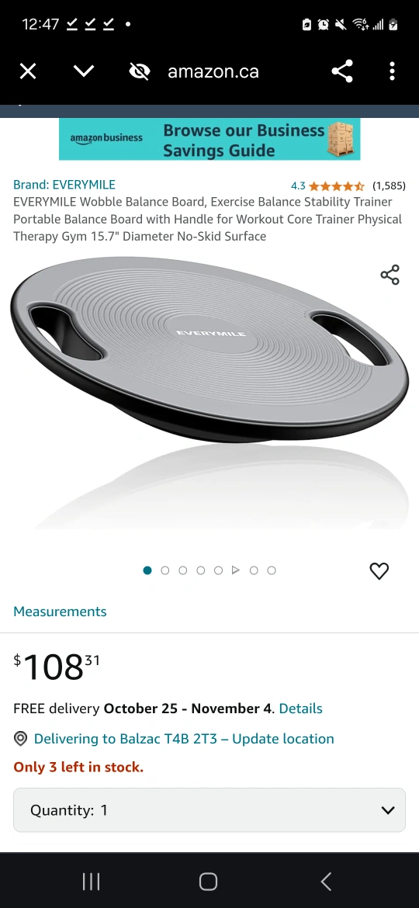Viewport: 419px width, 908px height.
Task: Close the browser tab with X icon
Action: coord(28,72)
